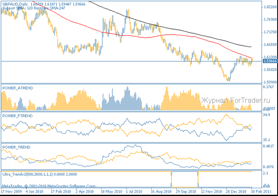
Task: Click the current price tag 1.59666
Action: [x=270, y=61]
